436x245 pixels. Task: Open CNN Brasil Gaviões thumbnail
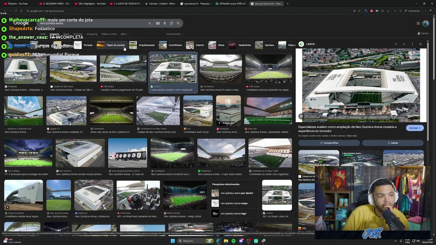(x=123, y=69)
